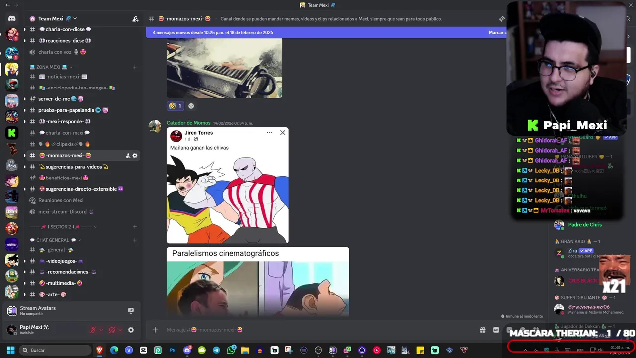Click the Stream Avatars share screen icon
The width and height of the screenshot is (636, 358).
(x=131, y=311)
